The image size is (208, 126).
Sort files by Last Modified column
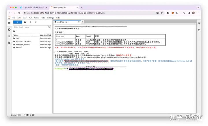[x=45, y=35]
